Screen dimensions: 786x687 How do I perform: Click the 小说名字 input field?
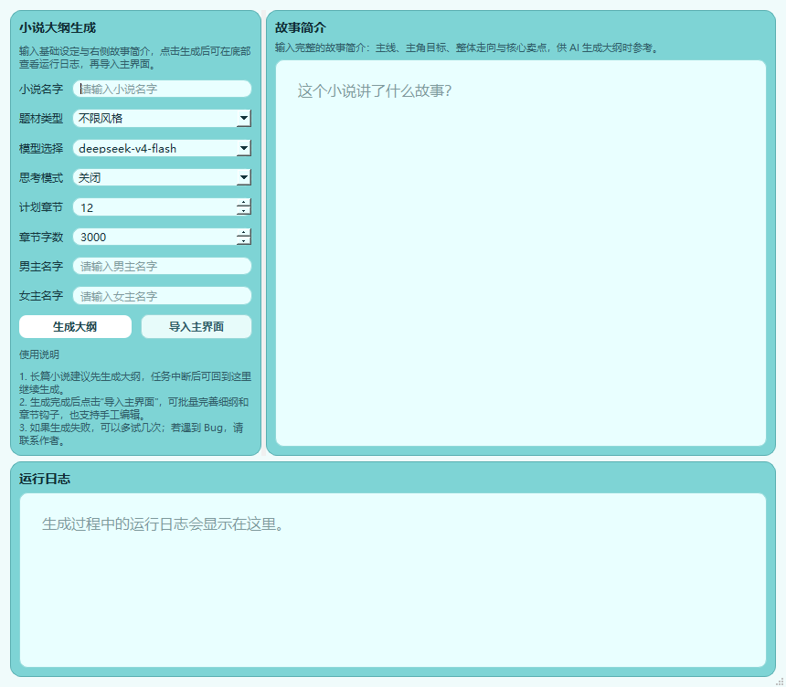point(162,89)
